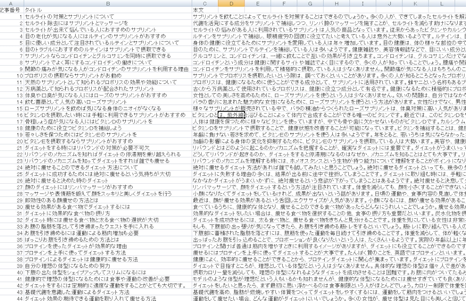This screenshot has height=301, width=466.
Task: Click article number 1 cell
Action: pyautogui.click(x=11, y=17)
